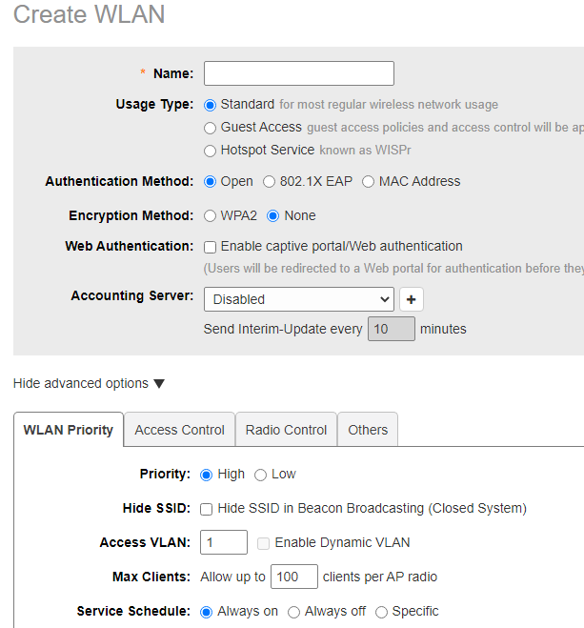The image size is (584, 628).
Task: Switch to the Access Control tab
Action: [179, 430]
